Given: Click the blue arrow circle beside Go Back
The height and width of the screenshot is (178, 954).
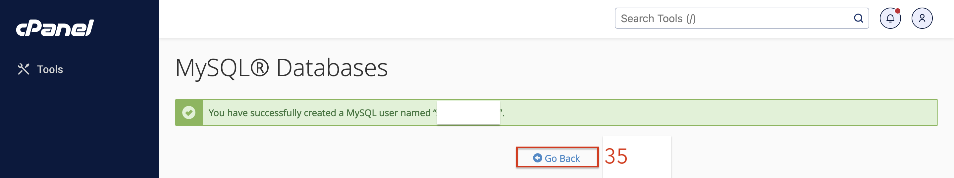Looking at the screenshot, I should (x=537, y=158).
